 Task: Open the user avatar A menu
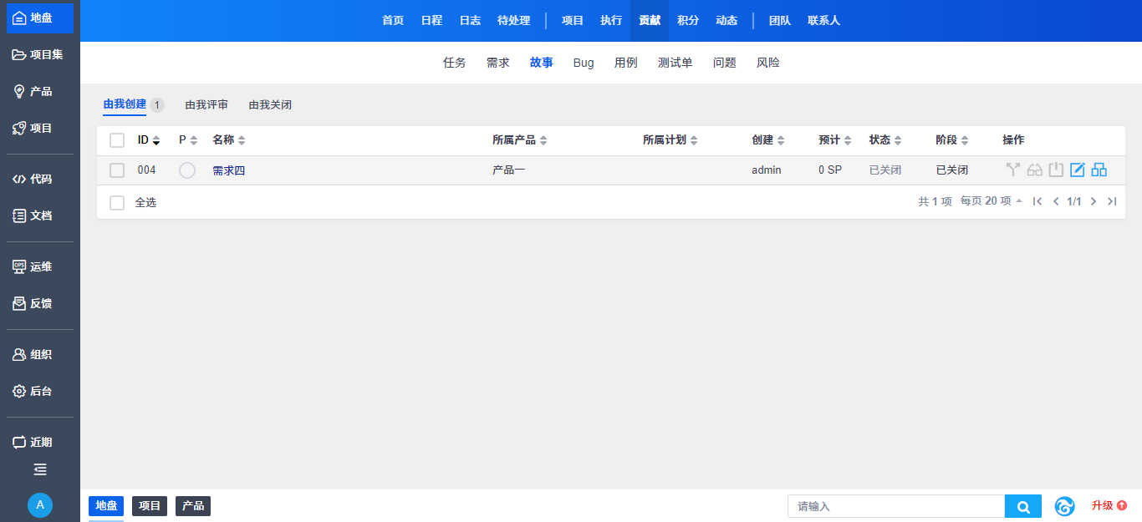[40, 505]
